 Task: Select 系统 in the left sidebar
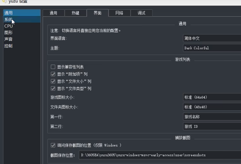pos(8,19)
